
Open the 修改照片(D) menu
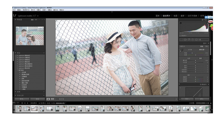26,10
